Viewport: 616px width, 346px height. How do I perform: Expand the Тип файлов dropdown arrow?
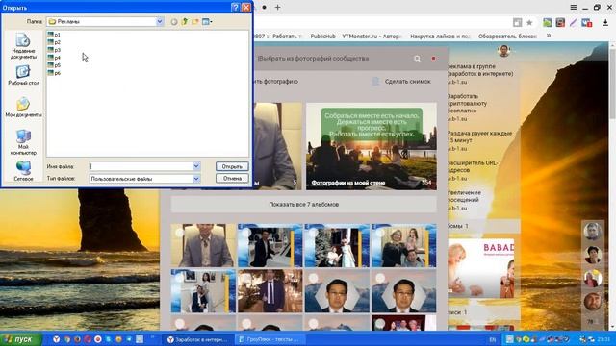click(196, 179)
